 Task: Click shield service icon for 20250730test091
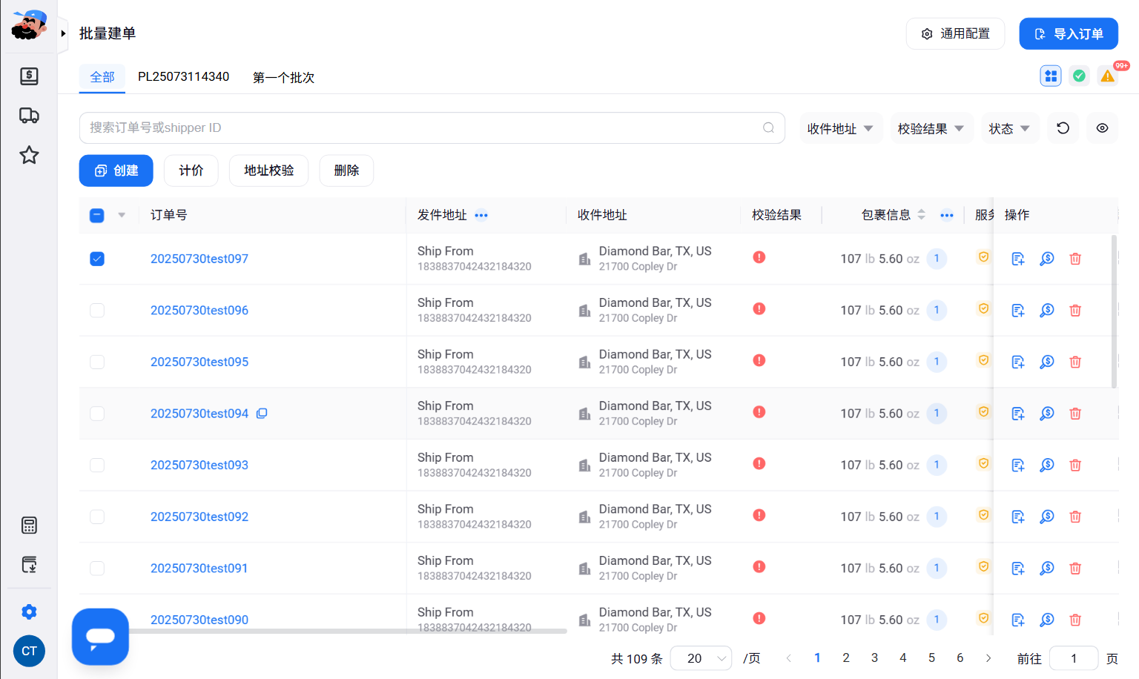[983, 567]
